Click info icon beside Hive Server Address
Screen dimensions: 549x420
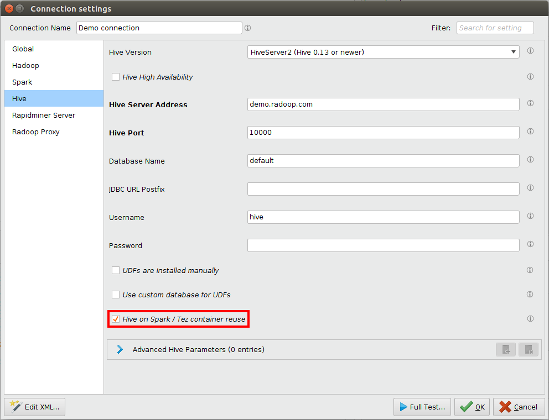click(x=530, y=103)
